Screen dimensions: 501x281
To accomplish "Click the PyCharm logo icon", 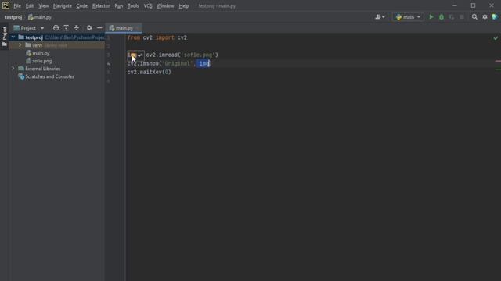I will click(5, 5).
